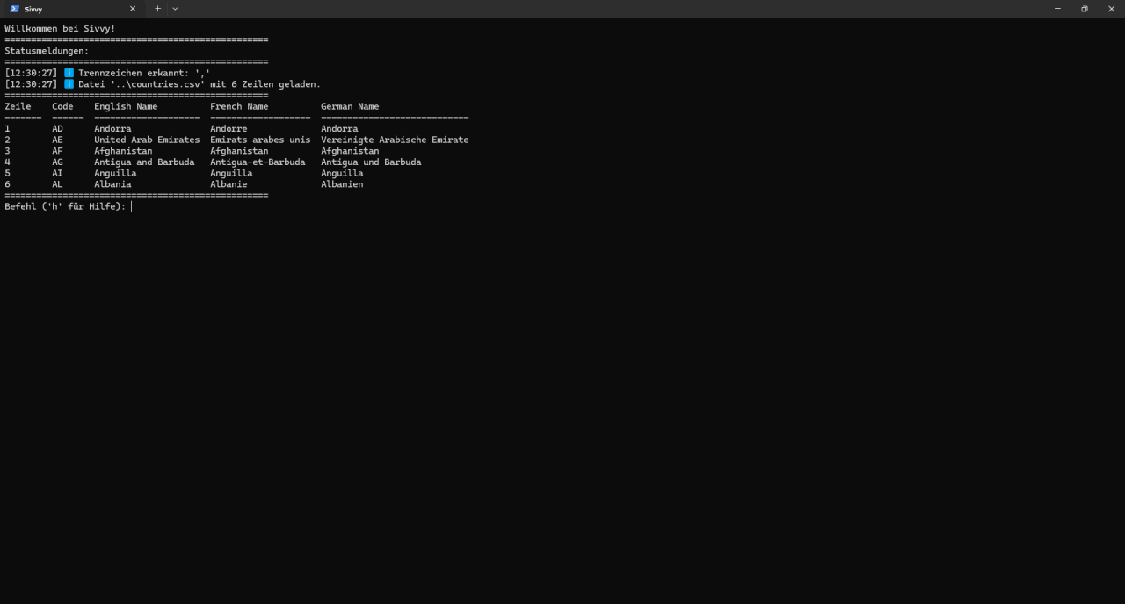The image size is (1125, 604).
Task: Click the info icon beside the countries.csv message
Action: tap(69, 84)
